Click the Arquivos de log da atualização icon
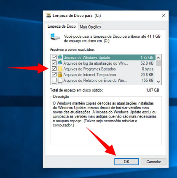This screenshot has height=178, width=177. (x=60, y=63)
